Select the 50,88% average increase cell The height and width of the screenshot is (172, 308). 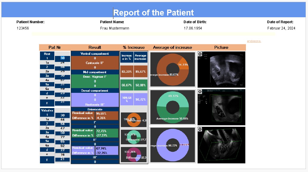tap(141, 85)
